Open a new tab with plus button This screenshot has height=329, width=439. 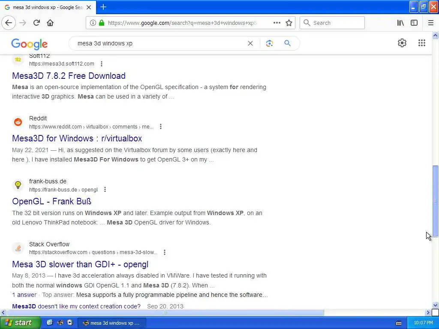(103, 7)
